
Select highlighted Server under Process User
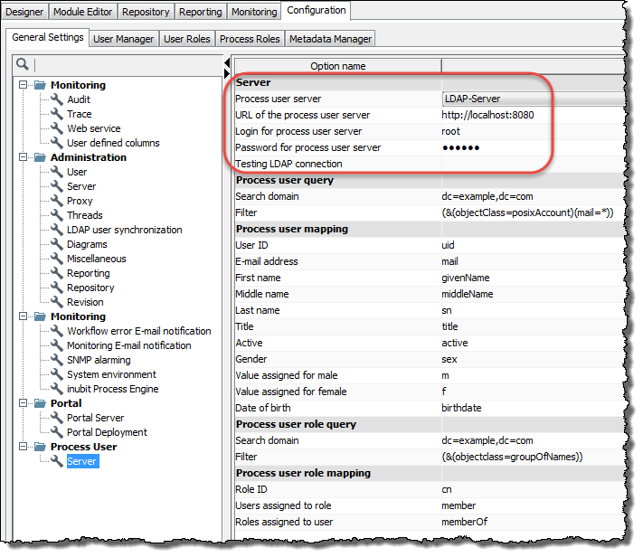(81, 461)
